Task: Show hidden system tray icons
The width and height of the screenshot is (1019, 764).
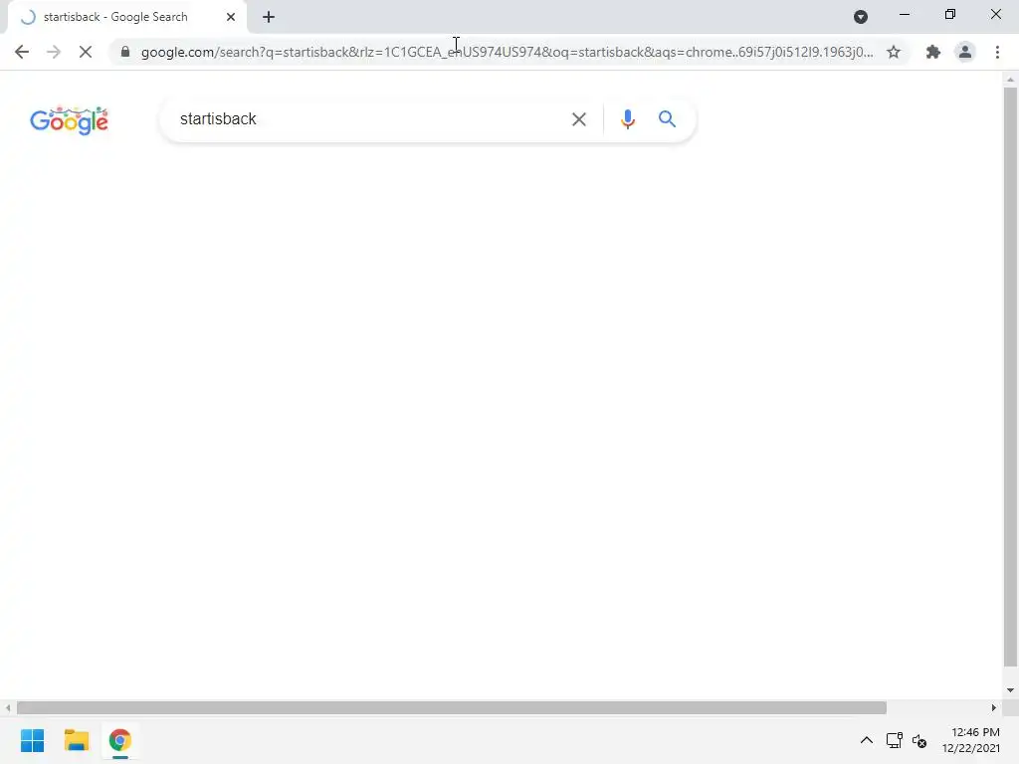Action: tap(867, 740)
